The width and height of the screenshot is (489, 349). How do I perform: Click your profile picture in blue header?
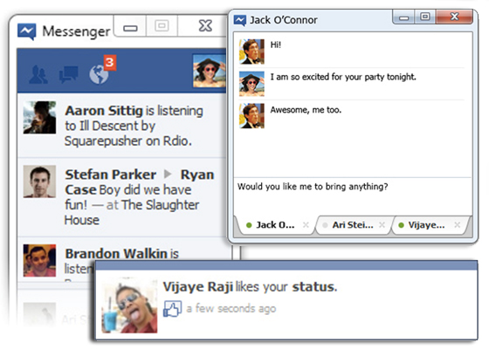(210, 71)
